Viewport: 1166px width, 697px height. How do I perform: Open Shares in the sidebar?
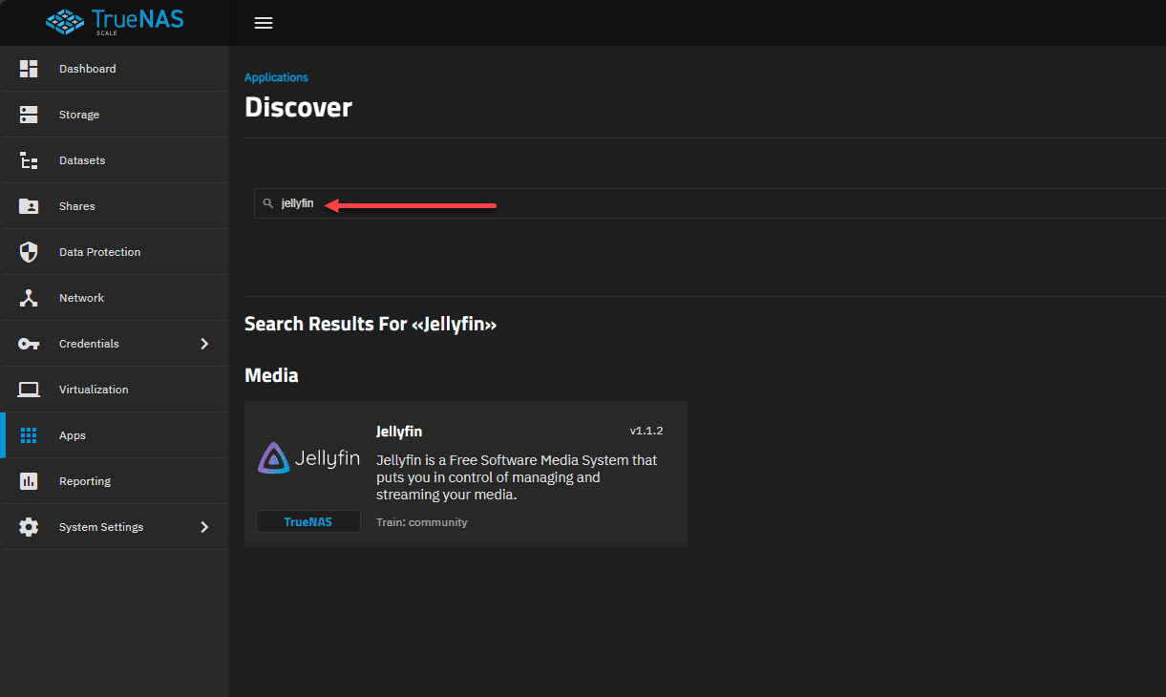coord(115,206)
